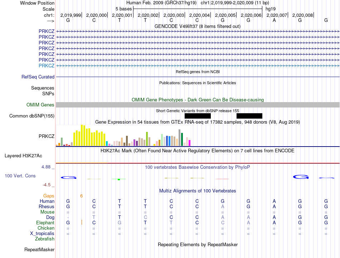This screenshot has width=340, height=258.
Task: Click the left black dbSNP variant block
Action: click(198, 116)
